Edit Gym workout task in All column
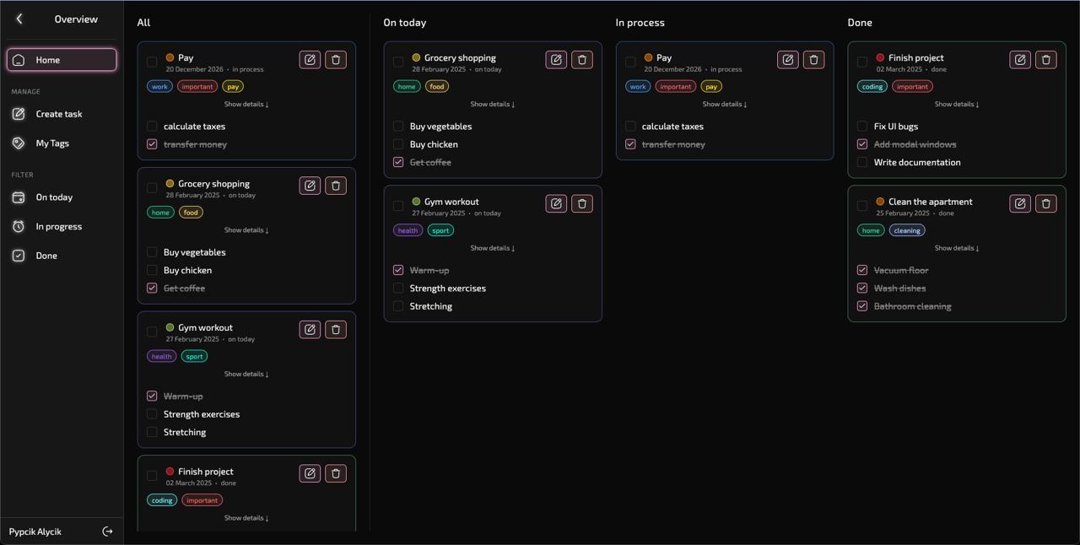 click(x=310, y=330)
